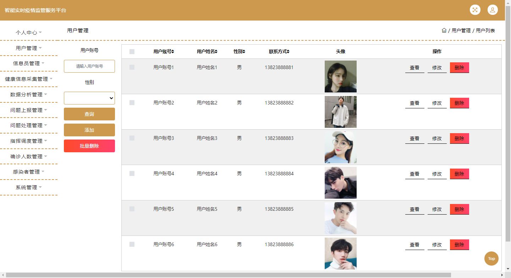This screenshot has height=278, width=511.
Task: Click the name cell 用户姓名2
Action: pos(207,103)
